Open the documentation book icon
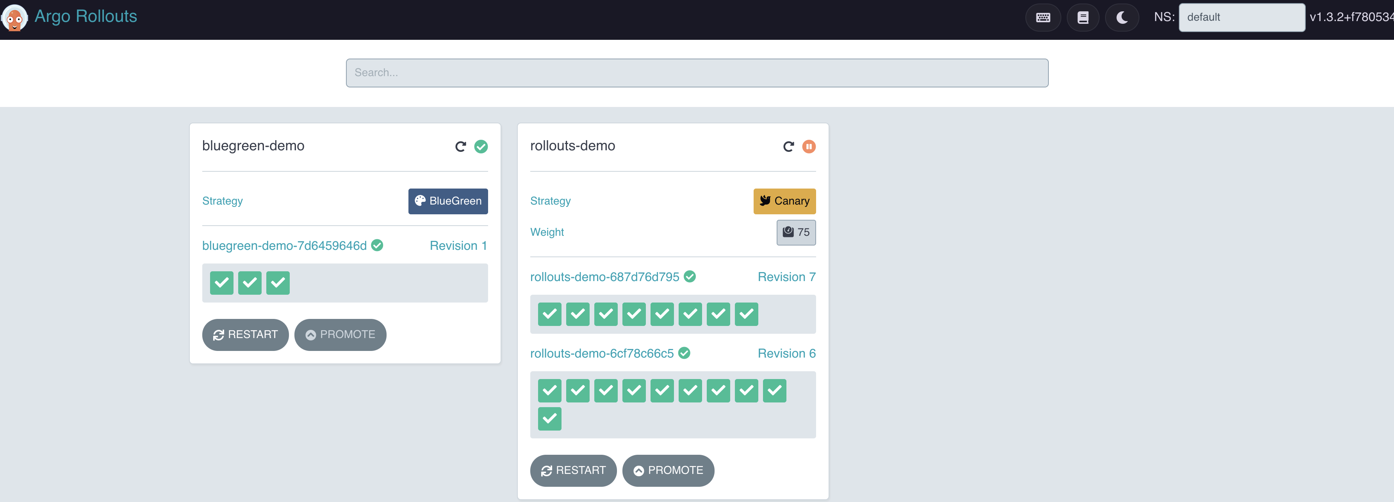Screen dimensions: 1394x502 pos(1083,17)
